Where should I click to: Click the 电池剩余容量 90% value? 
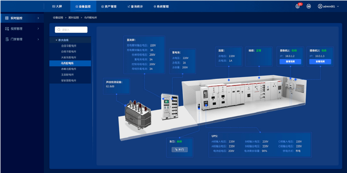point(264,151)
